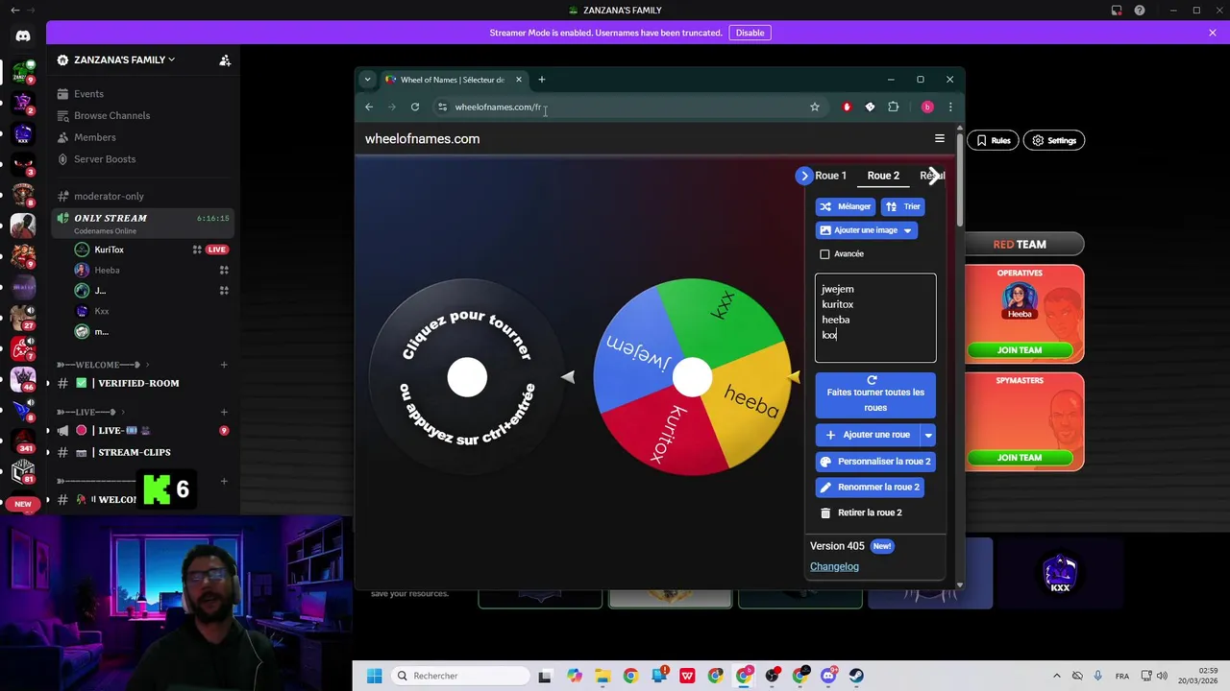The width and height of the screenshot is (1230, 691).
Task: Disable Streamer Mode from the banner
Action: pos(750,33)
